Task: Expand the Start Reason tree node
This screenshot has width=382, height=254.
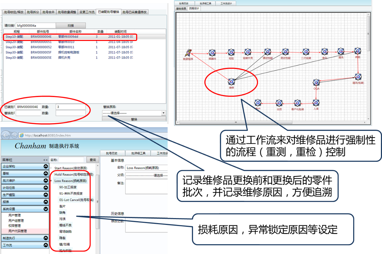Action: click(52, 168)
